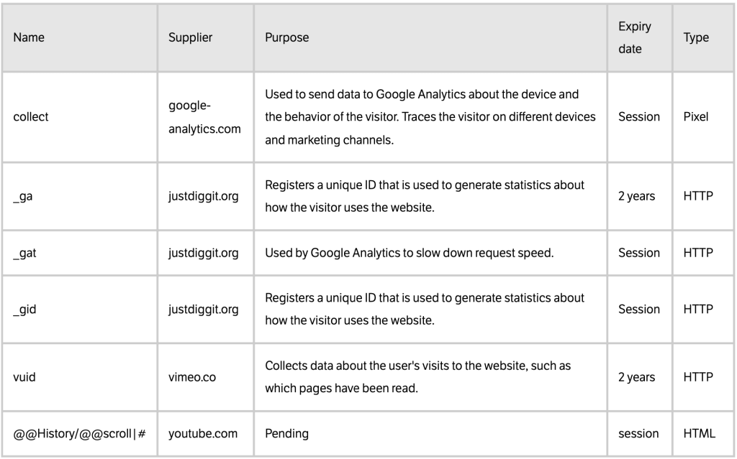Image resolution: width=737 pixels, height=459 pixels.
Task: Select the @@History/@@scroll|# cookie name
Action: click(79, 434)
